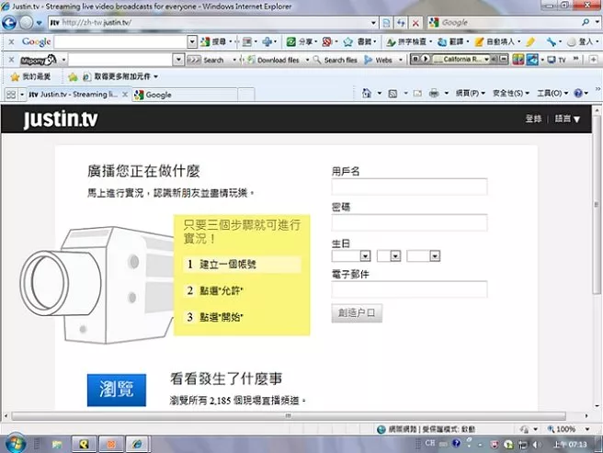Viewport: 603px width, 453px height.
Task: Open the California R... station dropdown
Action: (x=486, y=59)
